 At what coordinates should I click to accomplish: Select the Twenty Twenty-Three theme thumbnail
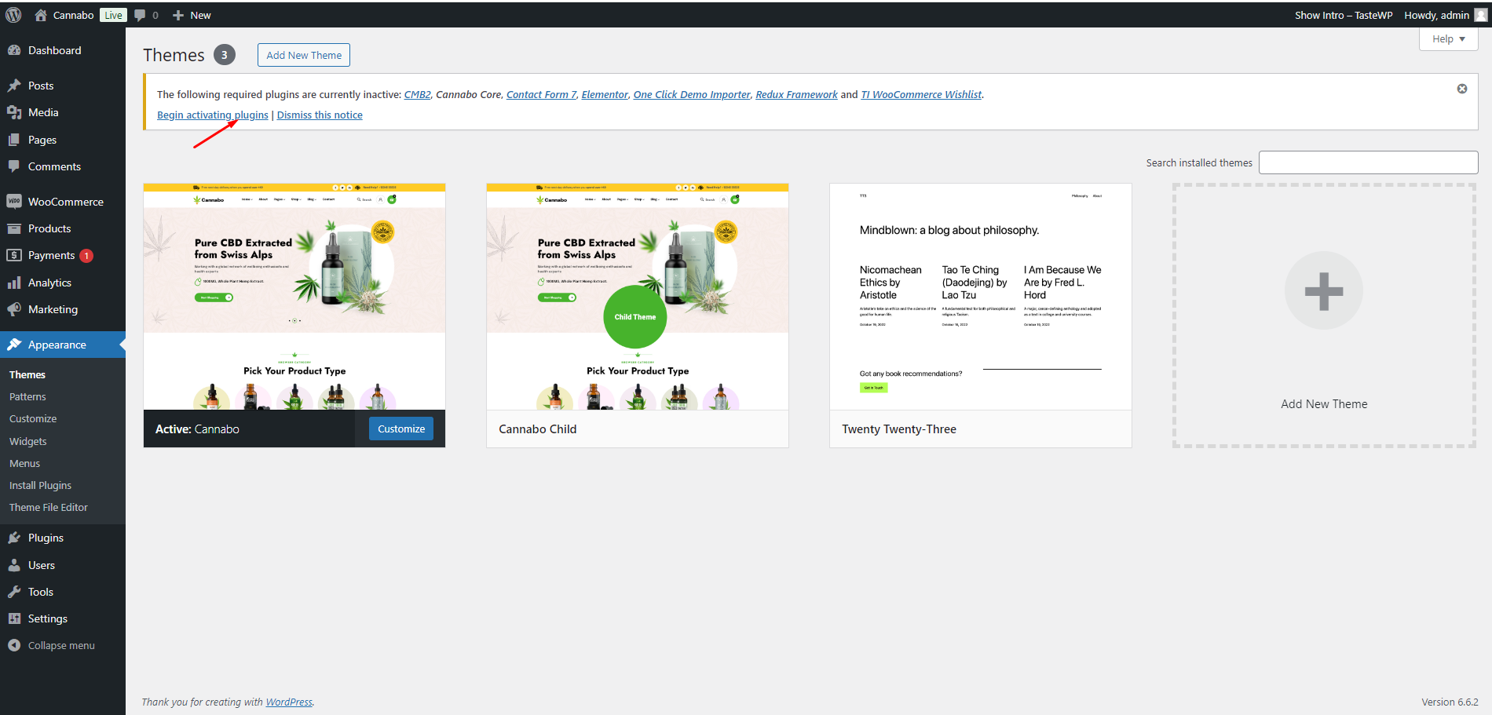tap(981, 297)
